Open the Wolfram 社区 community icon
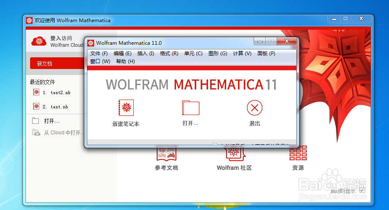This screenshot has width=389, height=210. click(x=234, y=154)
